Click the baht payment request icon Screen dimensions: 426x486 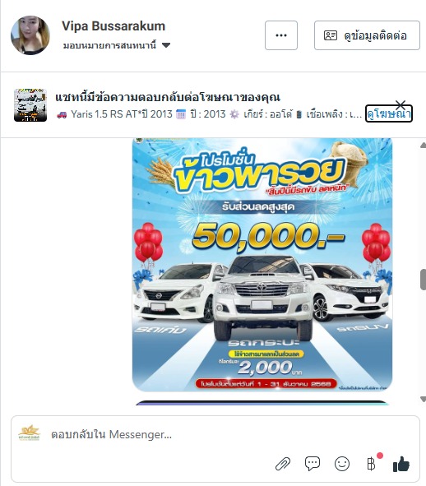point(371,464)
